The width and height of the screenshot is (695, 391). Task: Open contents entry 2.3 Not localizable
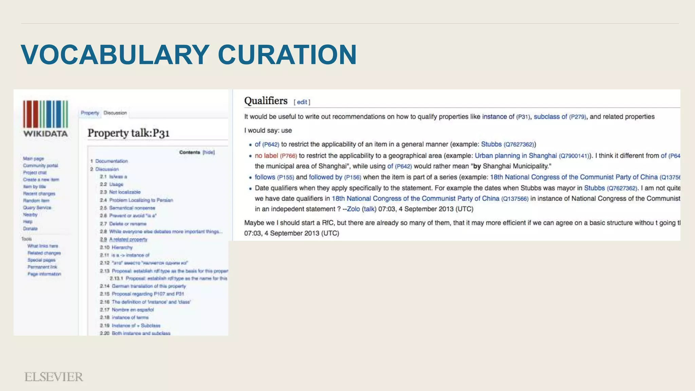120,192
